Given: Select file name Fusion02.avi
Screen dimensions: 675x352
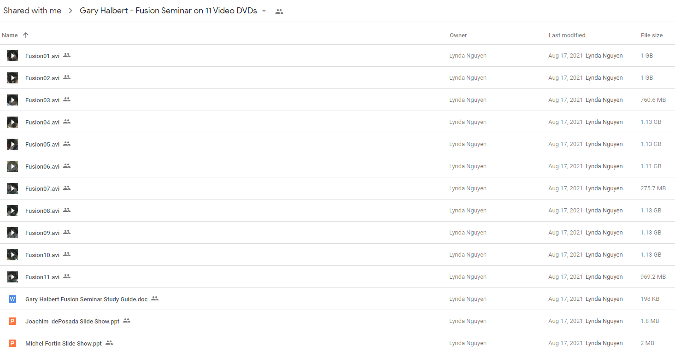Looking at the screenshot, I should [x=42, y=78].
